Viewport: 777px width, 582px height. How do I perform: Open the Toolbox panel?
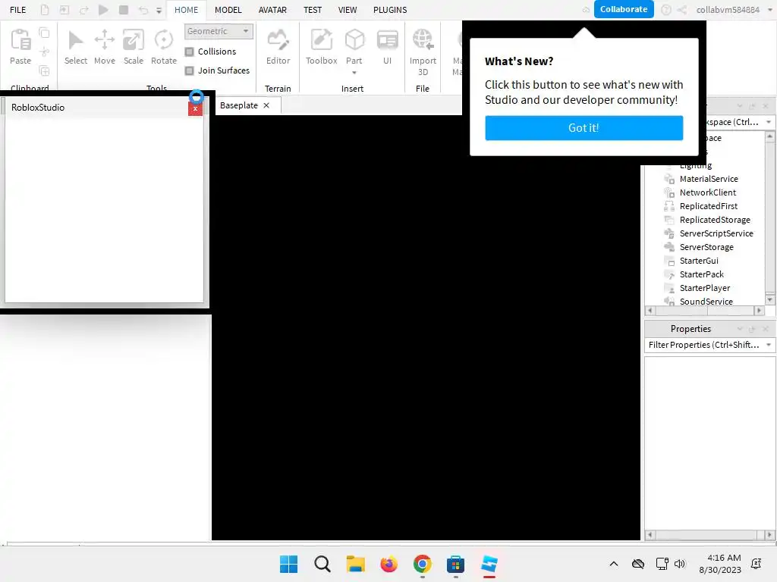tap(321, 47)
